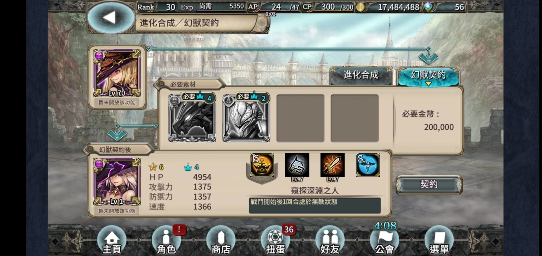Click the 契約 contract button
Screen dimensions: 542x256
tap(429, 185)
